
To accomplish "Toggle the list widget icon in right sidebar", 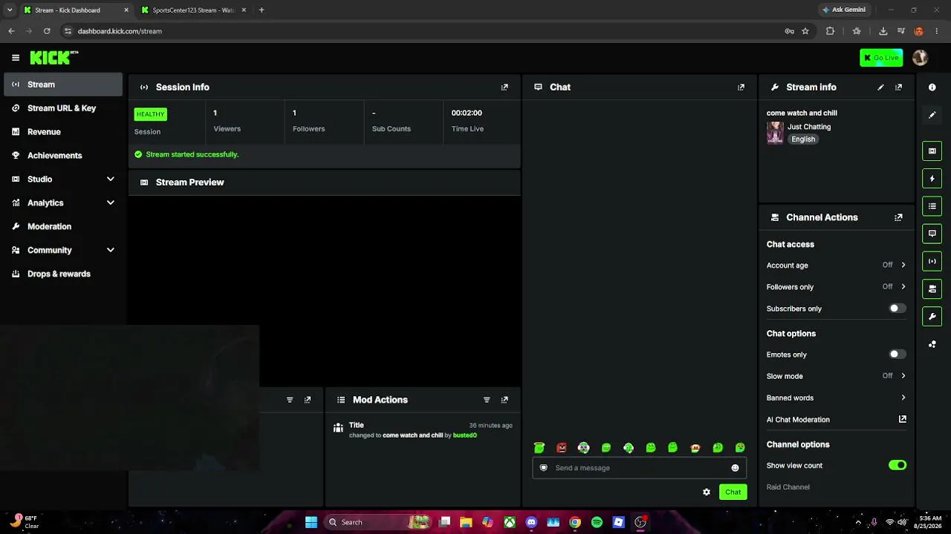I will (x=932, y=206).
